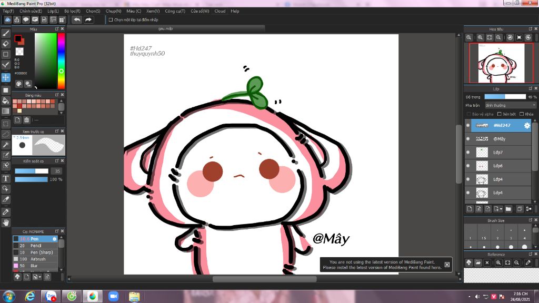Fit canvas to window in navigator

tap(490, 37)
